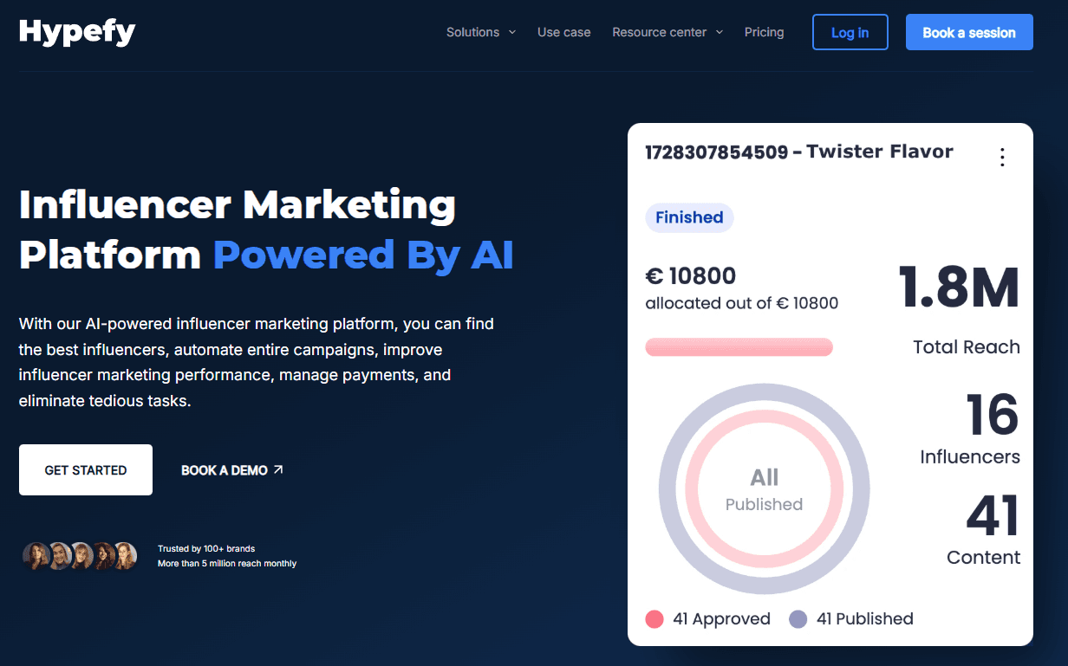This screenshot has height=666, width=1068.
Task: Open the Pricing page
Action: click(x=764, y=31)
